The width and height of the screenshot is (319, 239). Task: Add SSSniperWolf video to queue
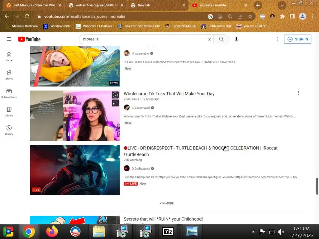[x=115, y=103]
